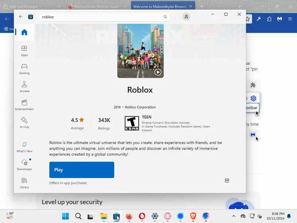Click the Roblox app artwork thumbnail

tap(140, 51)
